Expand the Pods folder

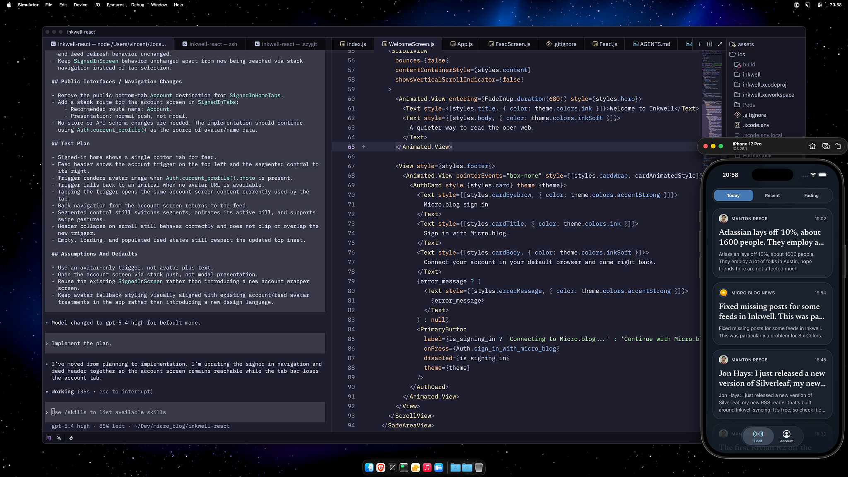(x=748, y=105)
